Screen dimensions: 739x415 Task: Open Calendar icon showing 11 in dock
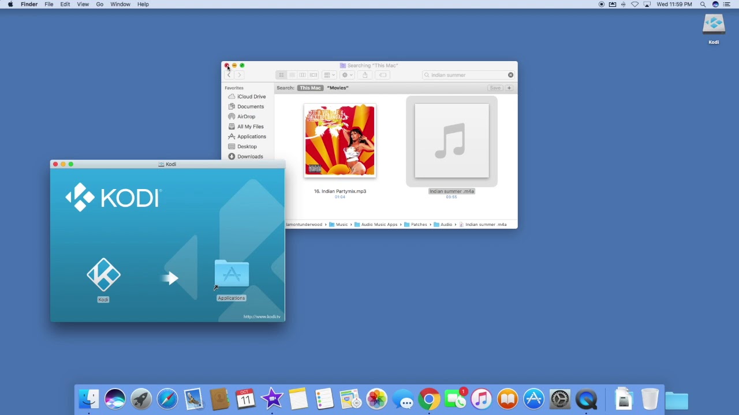(x=245, y=399)
